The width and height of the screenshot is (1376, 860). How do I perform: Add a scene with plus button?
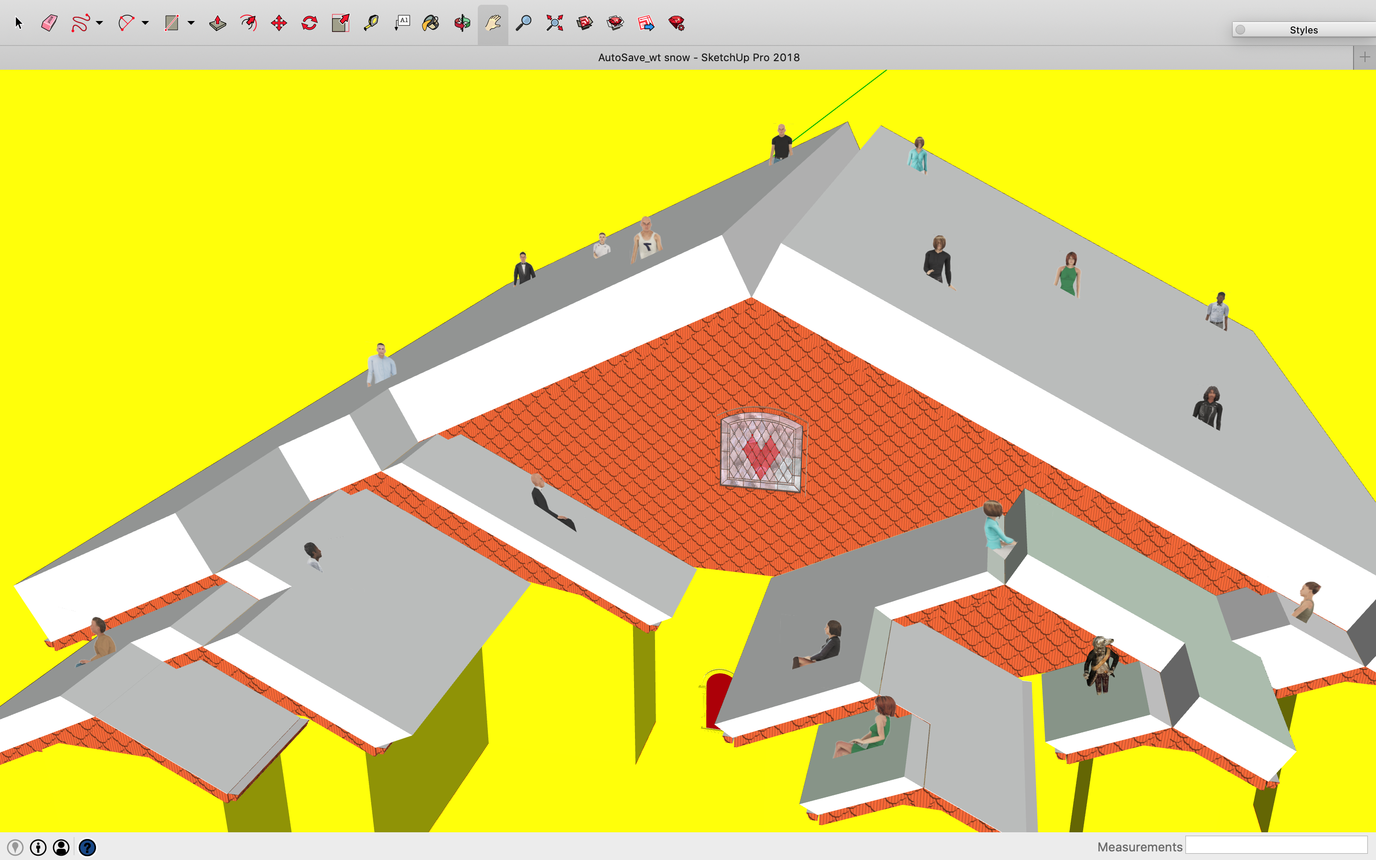coord(1365,57)
